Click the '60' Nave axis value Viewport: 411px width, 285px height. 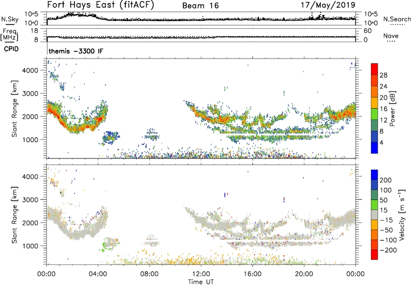(367, 31)
